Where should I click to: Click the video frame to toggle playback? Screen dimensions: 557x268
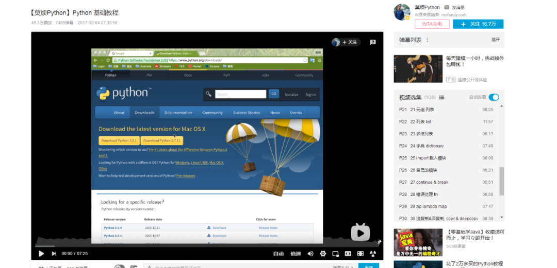[x=207, y=146]
